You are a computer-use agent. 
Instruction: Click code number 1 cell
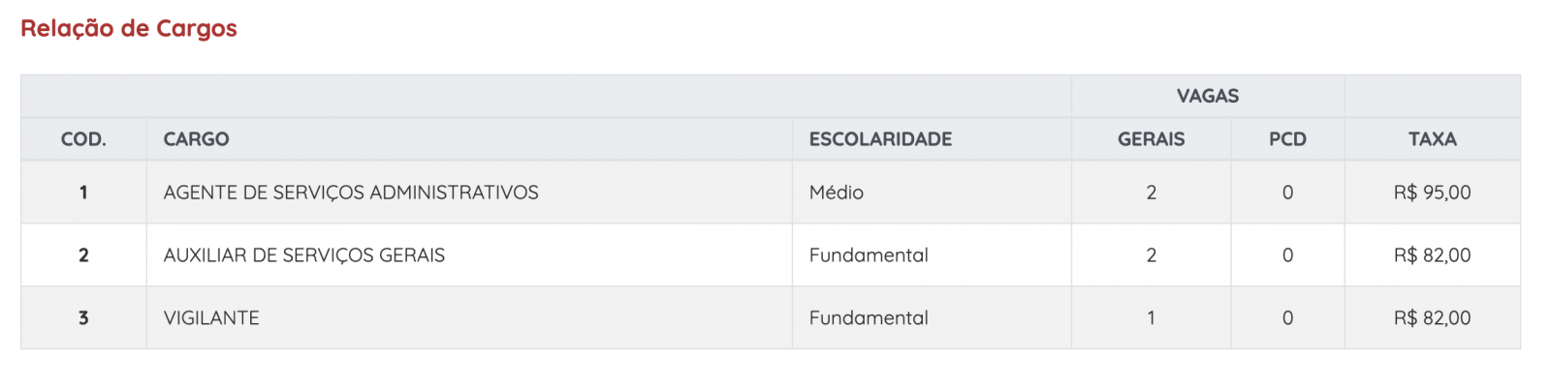[83, 193]
